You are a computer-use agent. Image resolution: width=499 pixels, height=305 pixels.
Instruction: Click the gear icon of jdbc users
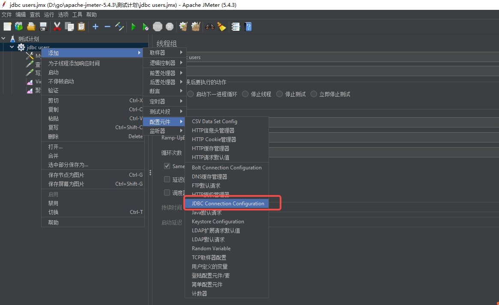tap(21, 47)
